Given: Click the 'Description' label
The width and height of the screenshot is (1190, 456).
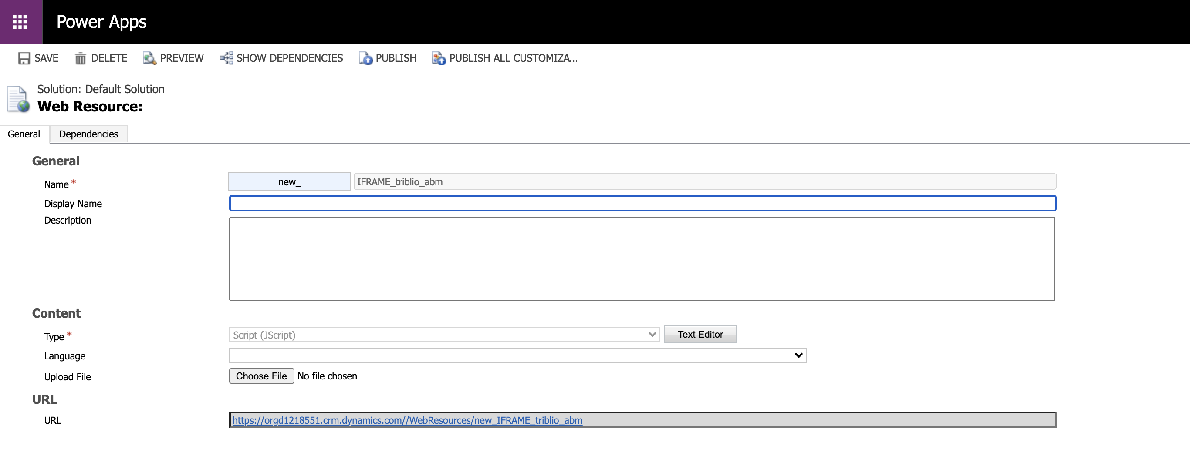Looking at the screenshot, I should [68, 220].
